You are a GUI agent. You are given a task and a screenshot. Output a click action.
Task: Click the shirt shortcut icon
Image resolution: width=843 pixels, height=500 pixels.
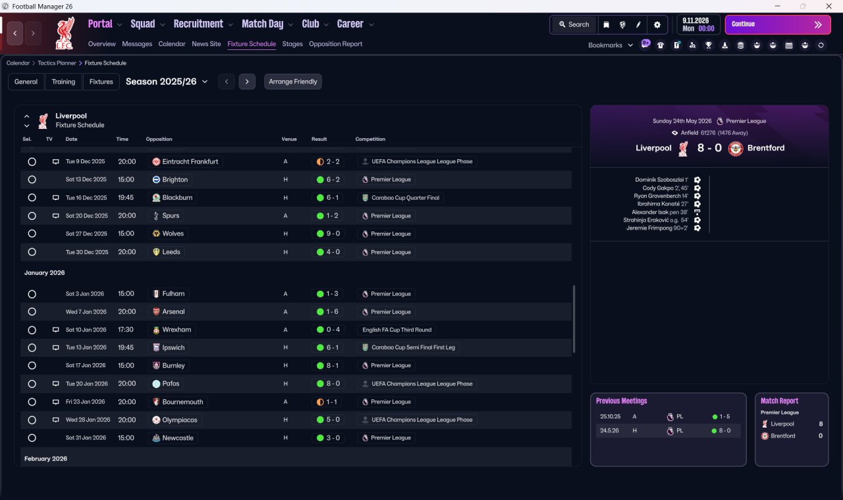661,45
